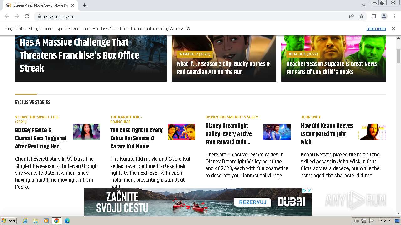Open the Chrome side panel
The image size is (401, 225).
click(374, 16)
